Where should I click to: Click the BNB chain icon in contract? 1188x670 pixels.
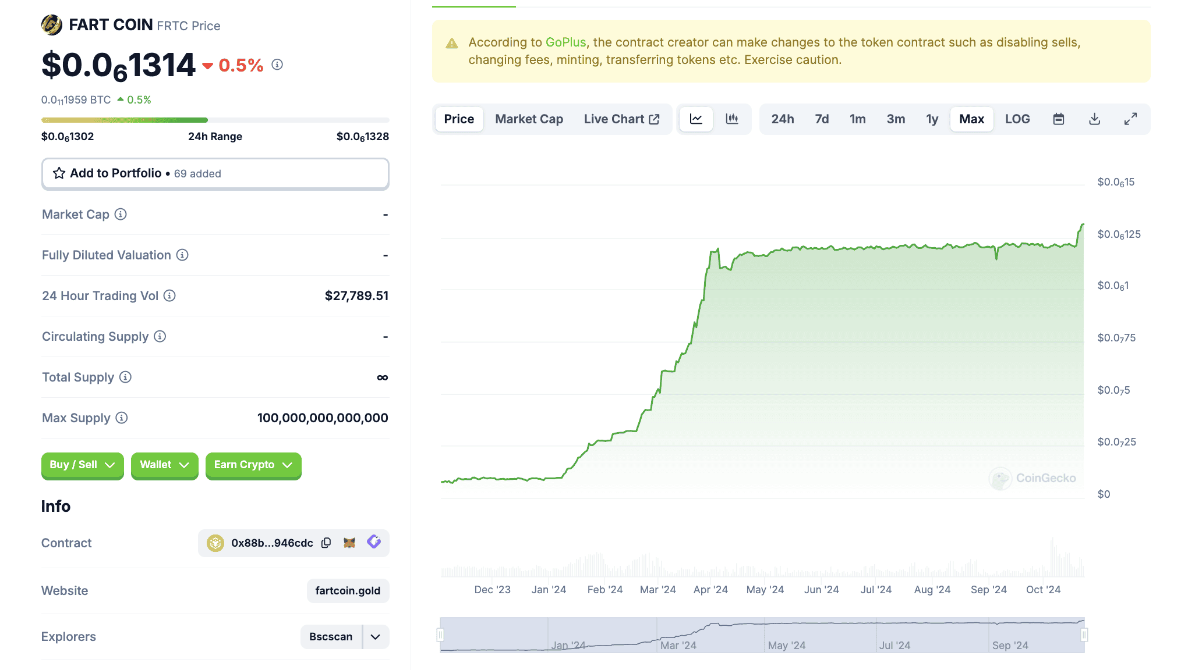point(215,543)
